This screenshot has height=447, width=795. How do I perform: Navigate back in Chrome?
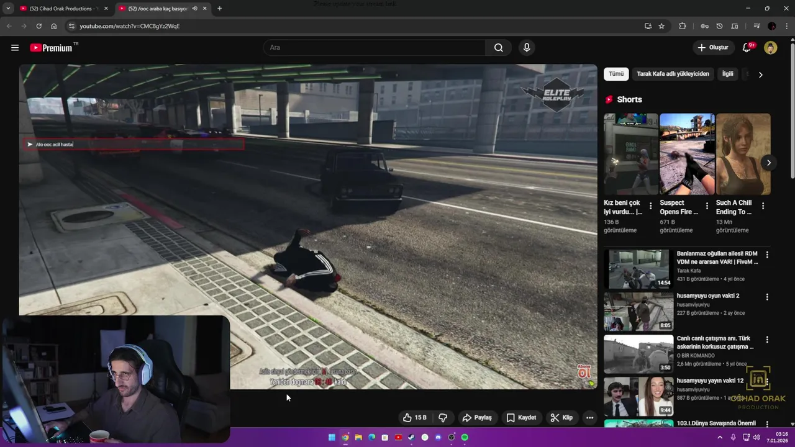pyautogui.click(x=9, y=26)
